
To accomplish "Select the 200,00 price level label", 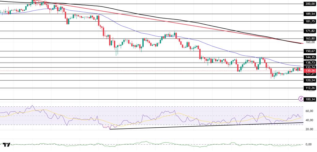I will [310, 4].
